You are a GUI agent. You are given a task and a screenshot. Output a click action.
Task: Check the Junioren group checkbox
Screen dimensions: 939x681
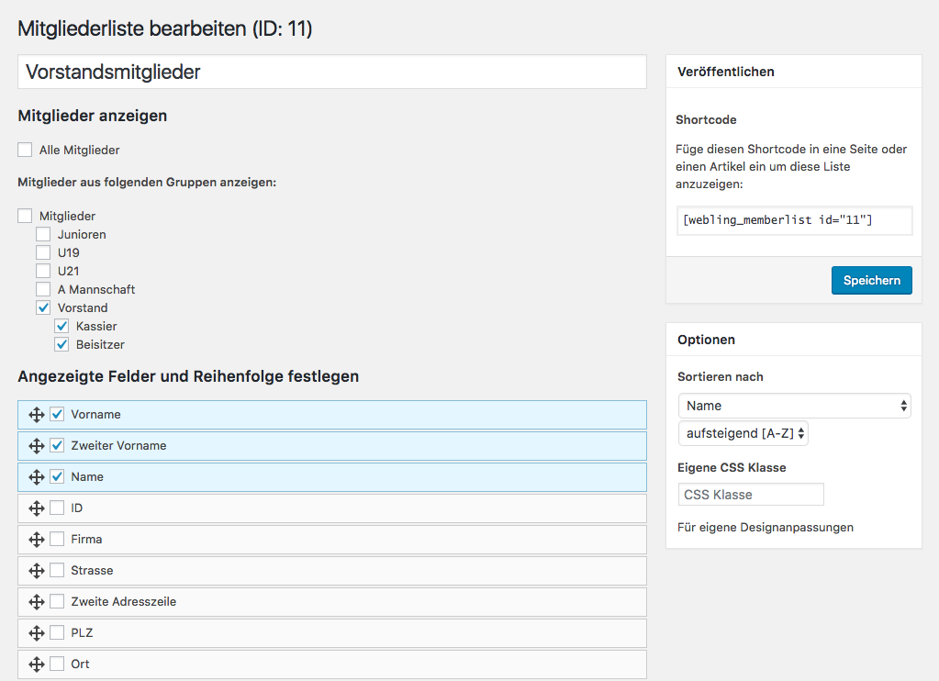(x=43, y=234)
